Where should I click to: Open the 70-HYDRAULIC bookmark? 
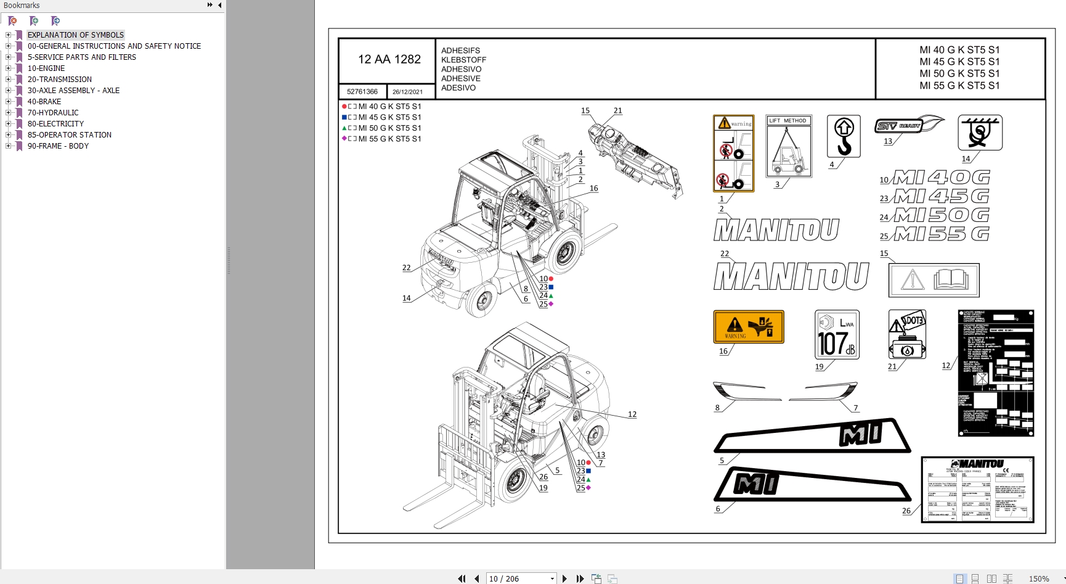[53, 113]
